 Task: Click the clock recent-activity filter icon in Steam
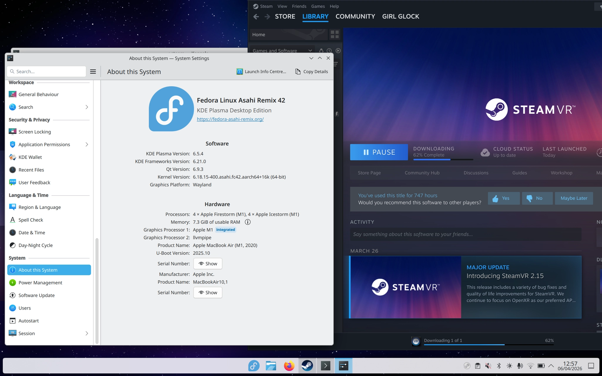click(x=329, y=51)
